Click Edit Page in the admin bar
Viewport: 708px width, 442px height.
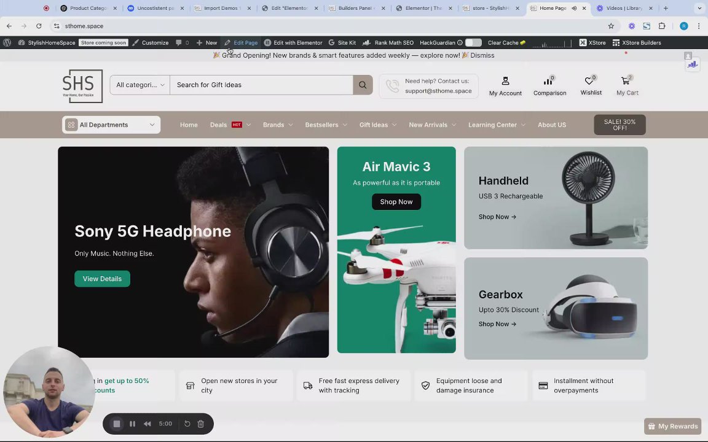click(241, 42)
